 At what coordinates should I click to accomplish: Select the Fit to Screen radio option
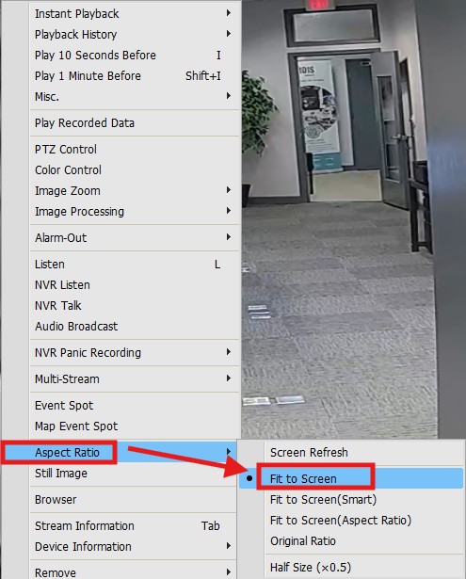click(x=351, y=478)
